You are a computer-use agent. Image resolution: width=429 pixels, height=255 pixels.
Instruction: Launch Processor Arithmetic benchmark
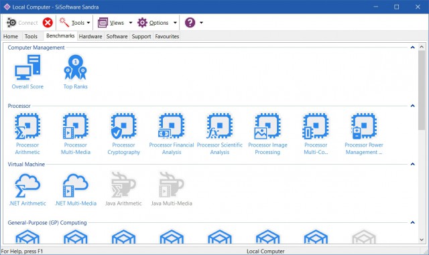tap(27, 134)
